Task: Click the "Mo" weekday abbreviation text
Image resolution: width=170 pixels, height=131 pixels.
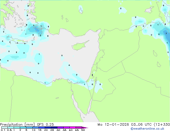Action: (x=100, y=125)
